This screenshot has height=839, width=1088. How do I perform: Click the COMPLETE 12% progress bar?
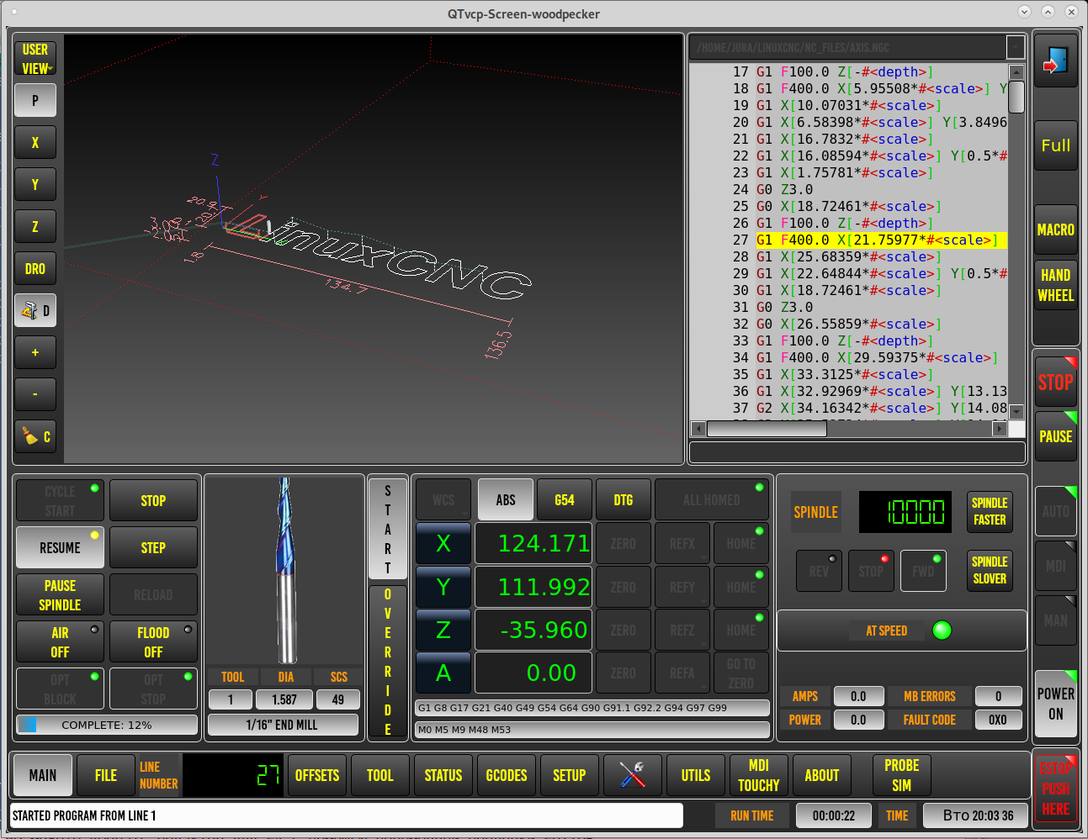[x=107, y=725]
